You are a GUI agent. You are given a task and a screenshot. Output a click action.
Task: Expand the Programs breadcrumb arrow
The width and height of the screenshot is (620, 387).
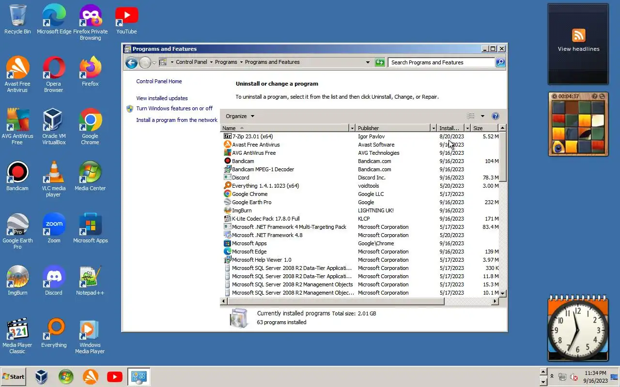click(x=241, y=62)
